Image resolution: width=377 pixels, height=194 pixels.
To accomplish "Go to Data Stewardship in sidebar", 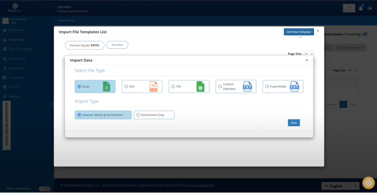I will click(21, 49).
